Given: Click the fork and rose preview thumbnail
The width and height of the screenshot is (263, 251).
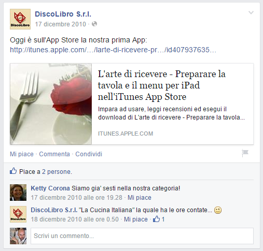Looking at the screenshot, I should [x=51, y=104].
